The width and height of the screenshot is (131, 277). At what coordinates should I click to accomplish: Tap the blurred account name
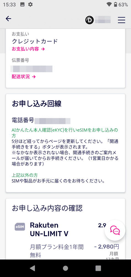coord(103,20)
